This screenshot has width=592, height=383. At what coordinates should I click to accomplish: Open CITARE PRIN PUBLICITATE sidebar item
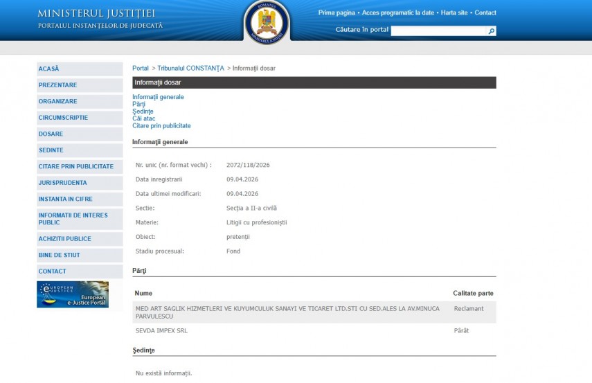coord(76,167)
